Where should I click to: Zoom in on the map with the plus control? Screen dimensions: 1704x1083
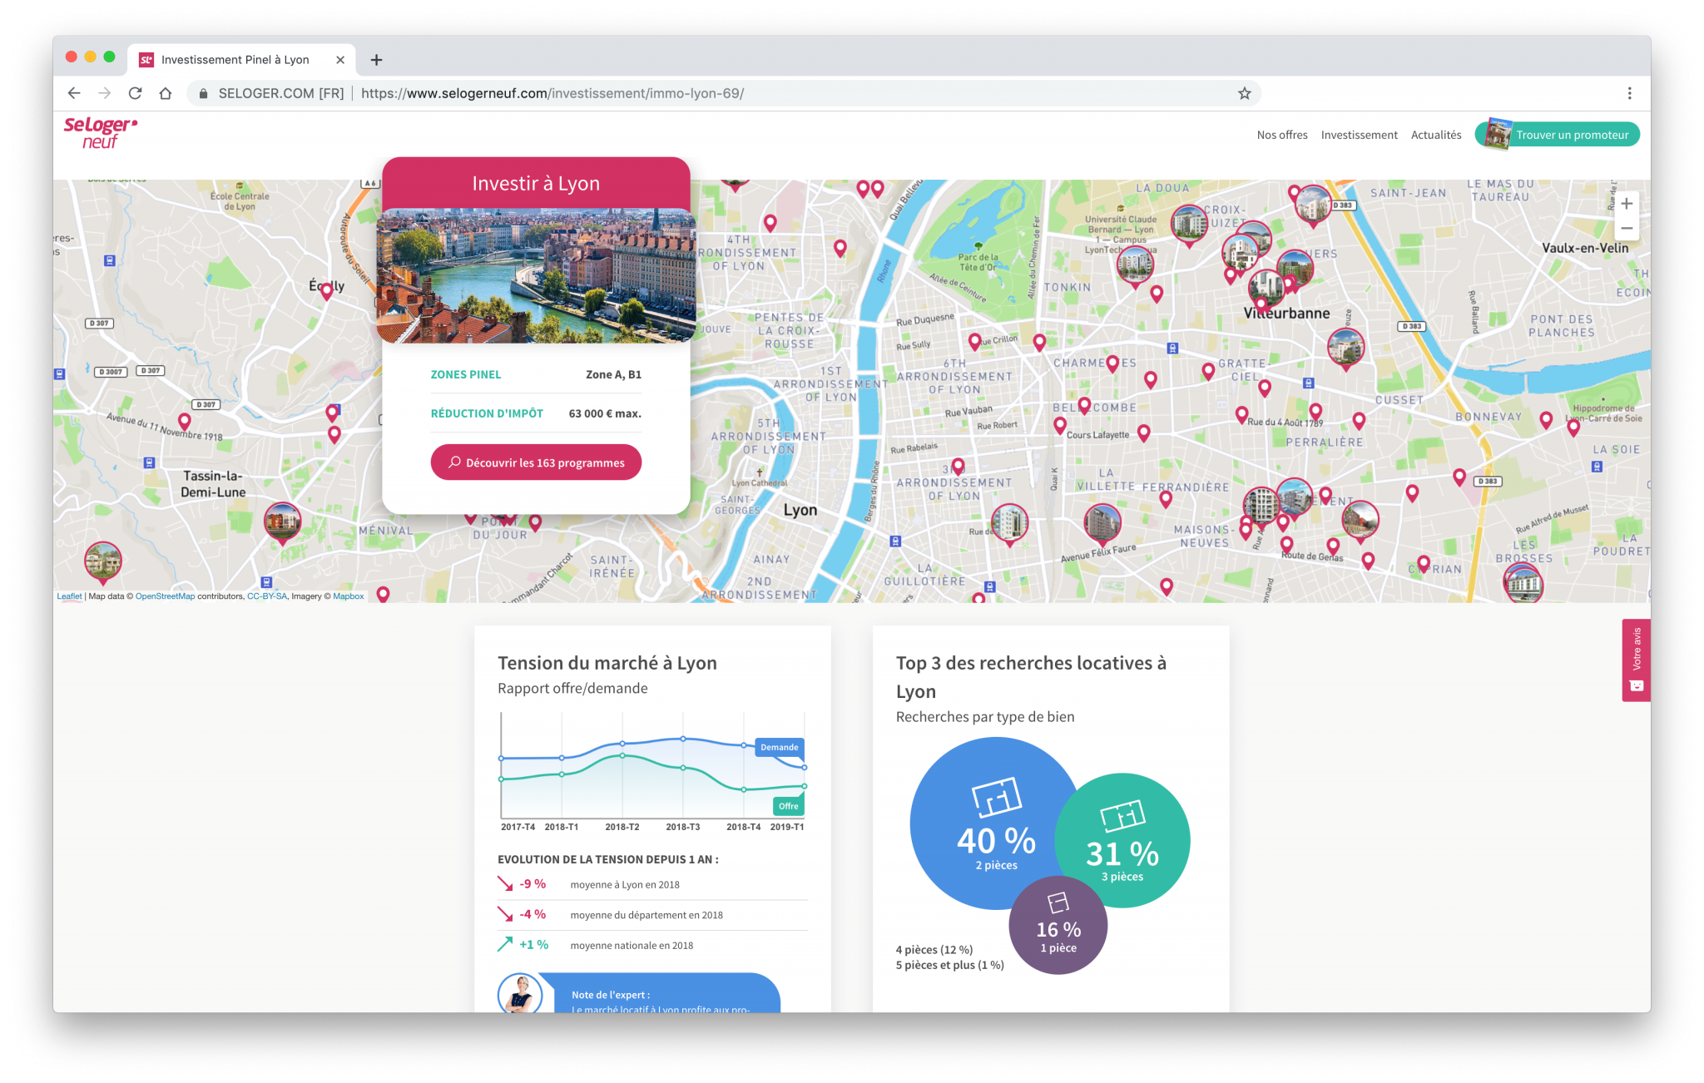(x=1627, y=203)
